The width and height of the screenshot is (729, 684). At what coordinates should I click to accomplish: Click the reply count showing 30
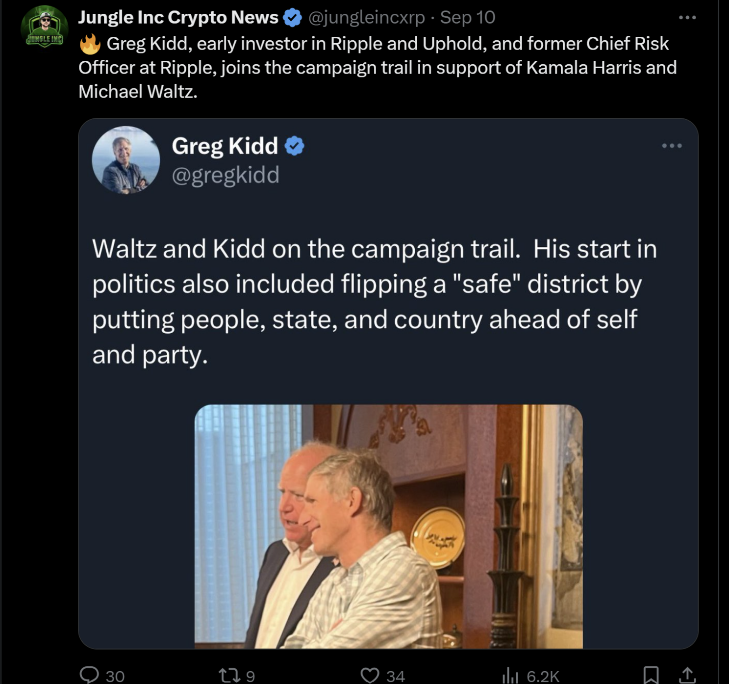click(114, 676)
